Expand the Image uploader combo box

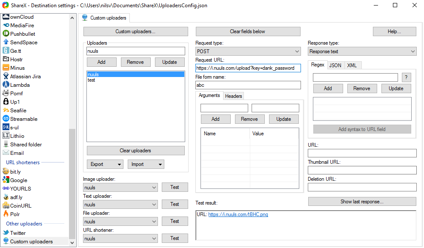pos(120,188)
